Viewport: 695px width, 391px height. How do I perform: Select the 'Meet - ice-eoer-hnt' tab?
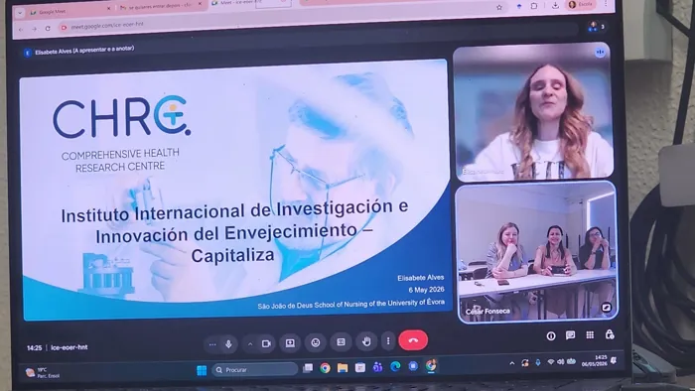[236, 3]
